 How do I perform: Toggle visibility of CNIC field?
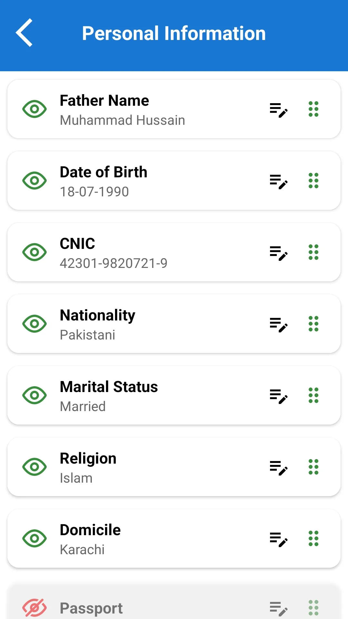click(34, 252)
